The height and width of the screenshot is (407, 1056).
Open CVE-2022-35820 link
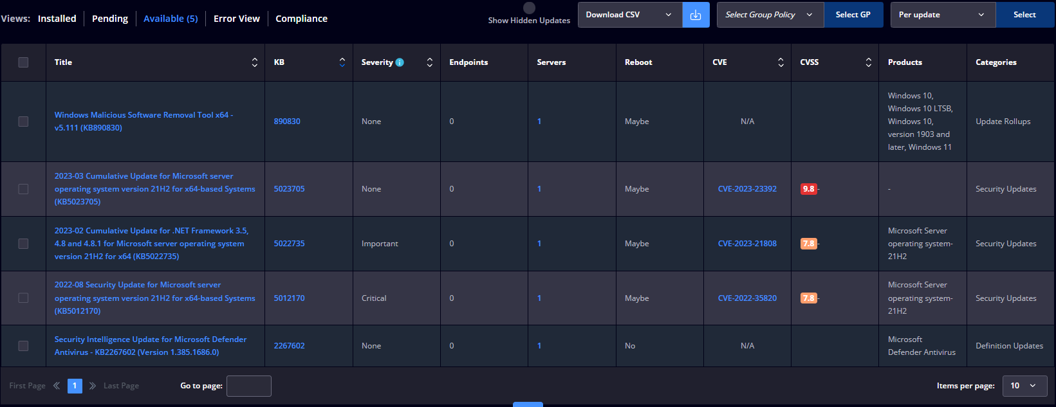tap(747, 298)
